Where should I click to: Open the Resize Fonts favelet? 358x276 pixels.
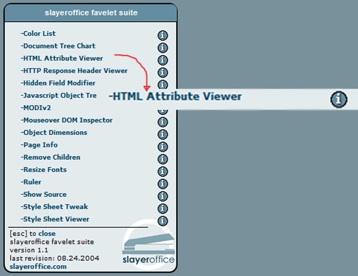coord(44,169)
